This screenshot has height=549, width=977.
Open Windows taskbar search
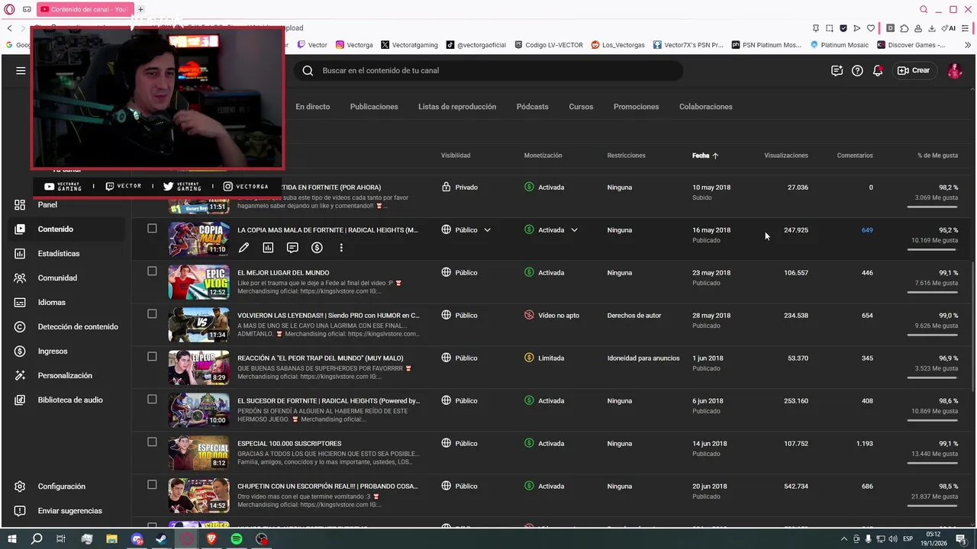(x=37, y=539)
